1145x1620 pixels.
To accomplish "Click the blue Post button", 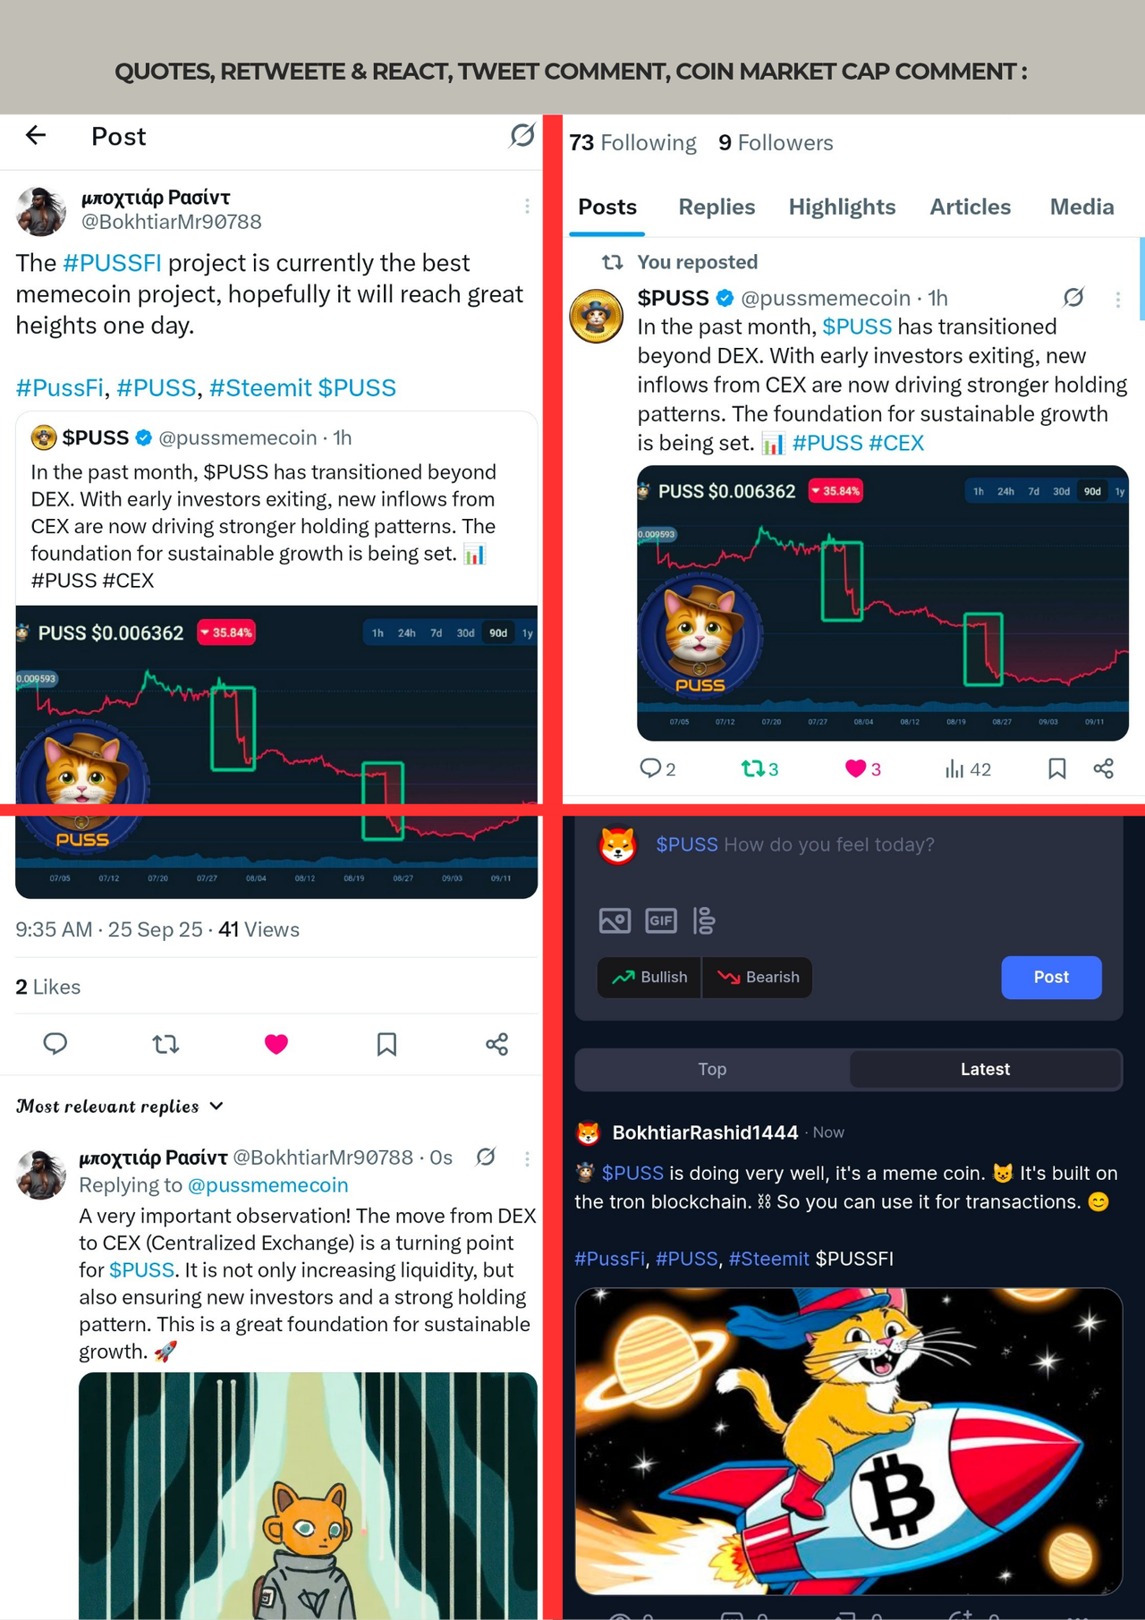I will (1051, 977).
